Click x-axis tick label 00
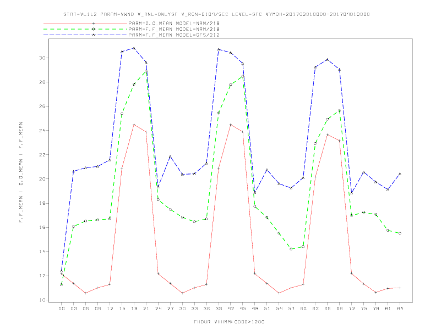This screenshot has height=336, width=436. click(62, 309)
